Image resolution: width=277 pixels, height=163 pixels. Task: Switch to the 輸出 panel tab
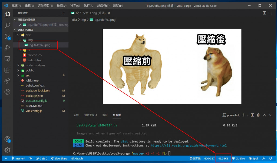point(105,115)
